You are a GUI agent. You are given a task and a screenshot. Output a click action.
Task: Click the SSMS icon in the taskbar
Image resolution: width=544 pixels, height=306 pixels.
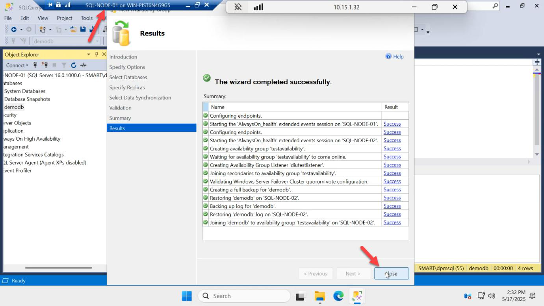click(x=357, y=296)
